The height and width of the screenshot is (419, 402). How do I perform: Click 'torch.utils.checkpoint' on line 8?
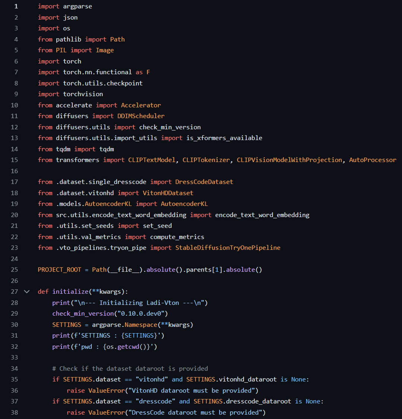pyautogui.click(x=103, y=83)
